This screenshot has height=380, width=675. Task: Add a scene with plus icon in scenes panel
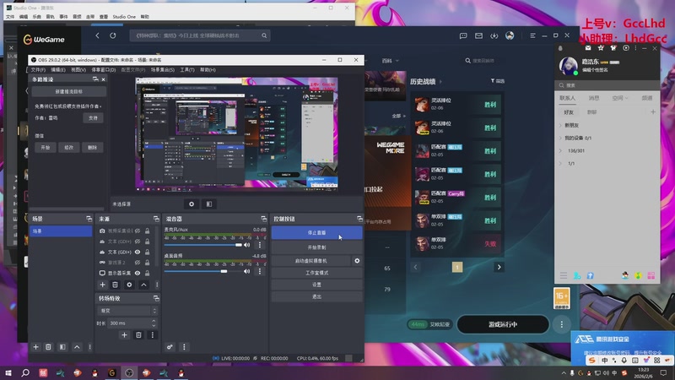[x=35, y=347]
